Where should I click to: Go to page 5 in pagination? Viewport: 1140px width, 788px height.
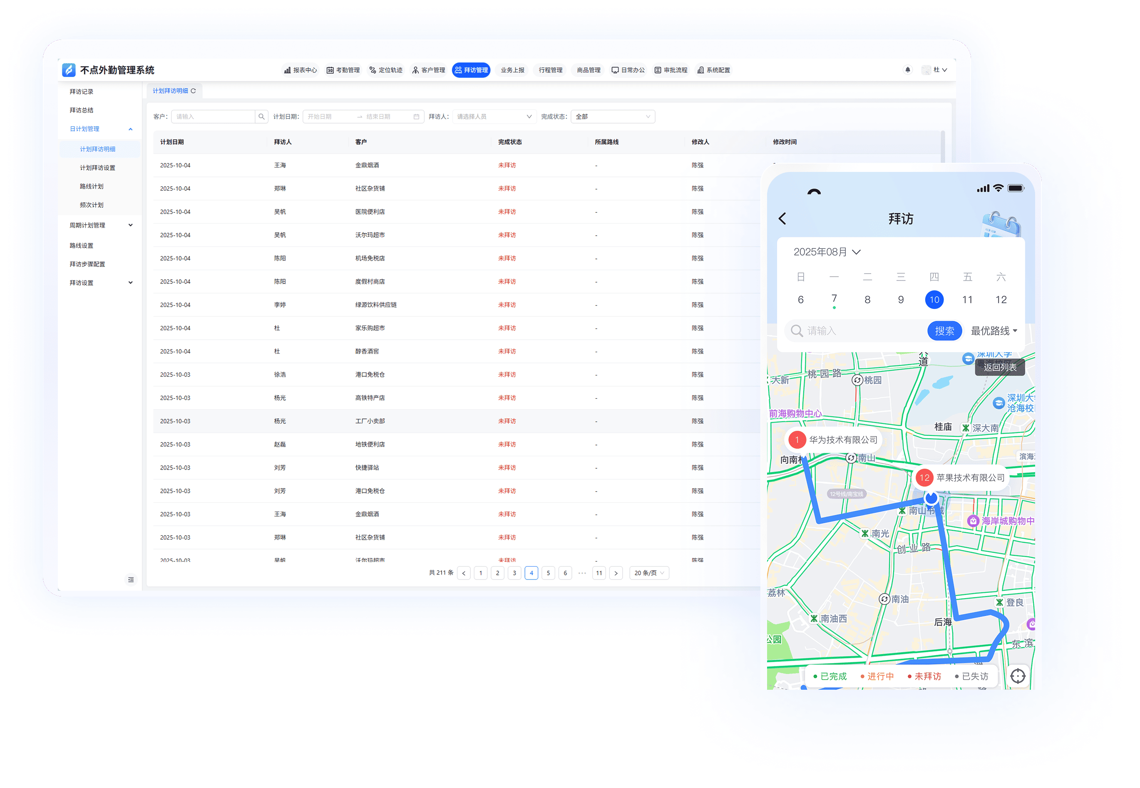point(548,573)
